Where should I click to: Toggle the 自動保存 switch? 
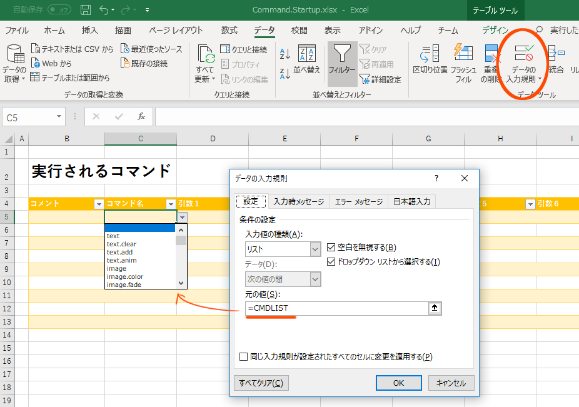(x=59, y=9)
